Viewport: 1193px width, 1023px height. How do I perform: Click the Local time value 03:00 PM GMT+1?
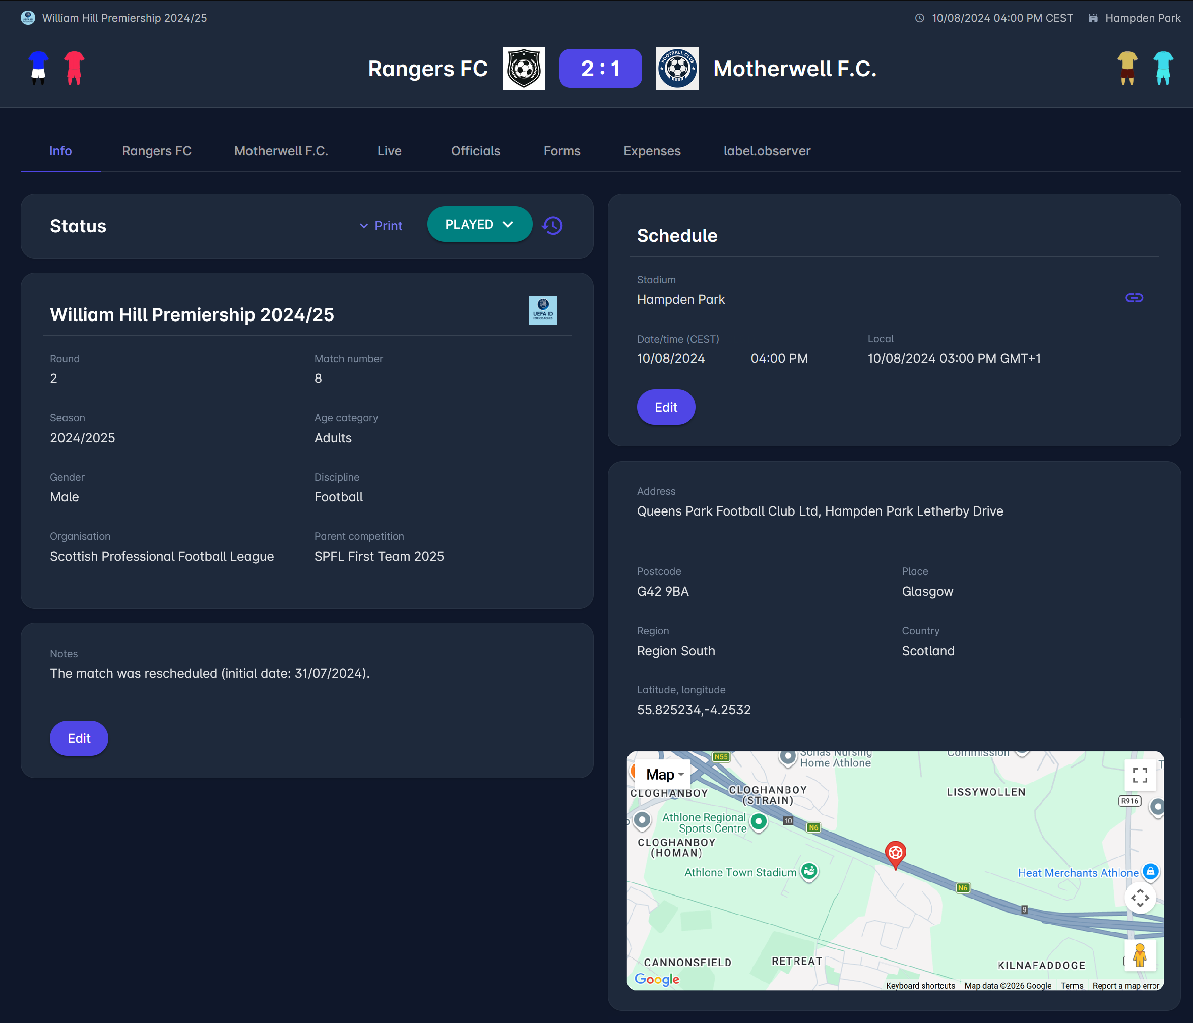[x=954, y=358]
